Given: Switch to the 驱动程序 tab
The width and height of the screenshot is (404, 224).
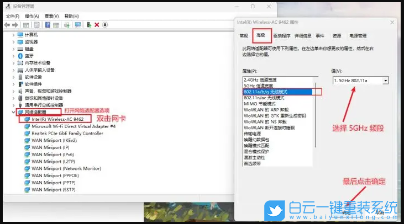Looking at the screenshot, I should [282, 36].
